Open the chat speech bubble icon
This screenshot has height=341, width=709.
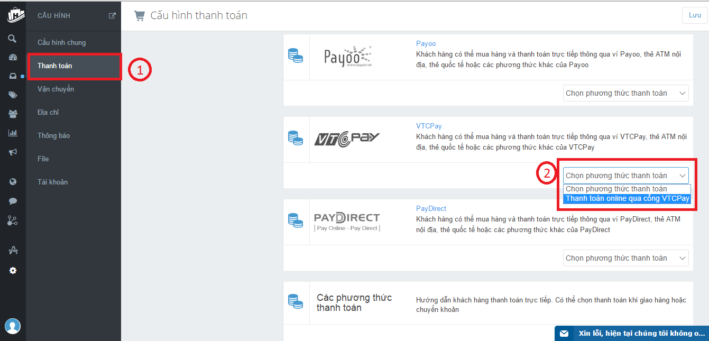(x=13, y=201)
